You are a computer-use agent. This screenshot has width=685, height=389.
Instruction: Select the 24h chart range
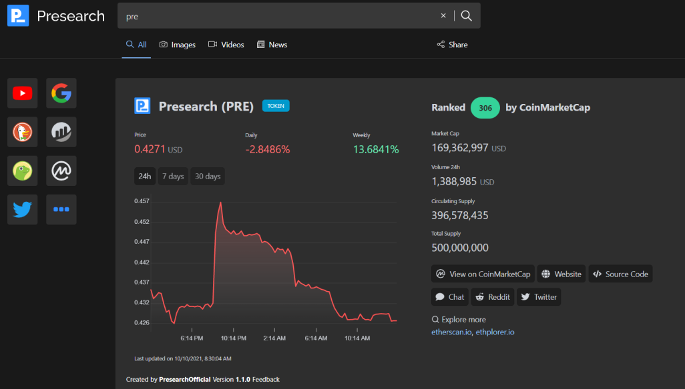(145, 177)
